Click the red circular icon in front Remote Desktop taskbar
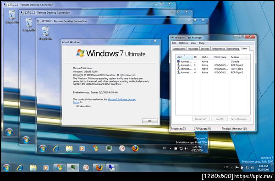The height and width of the screenshot is (181, 275). click(x=122, y=148)
